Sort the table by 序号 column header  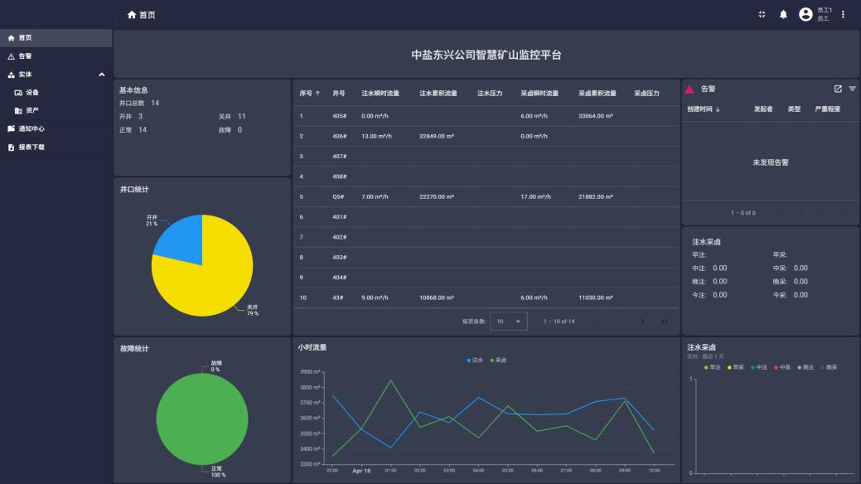coord(310,94)
